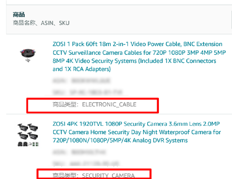
Task: Click the 商品类型 label in camera row
Action: 64,176
